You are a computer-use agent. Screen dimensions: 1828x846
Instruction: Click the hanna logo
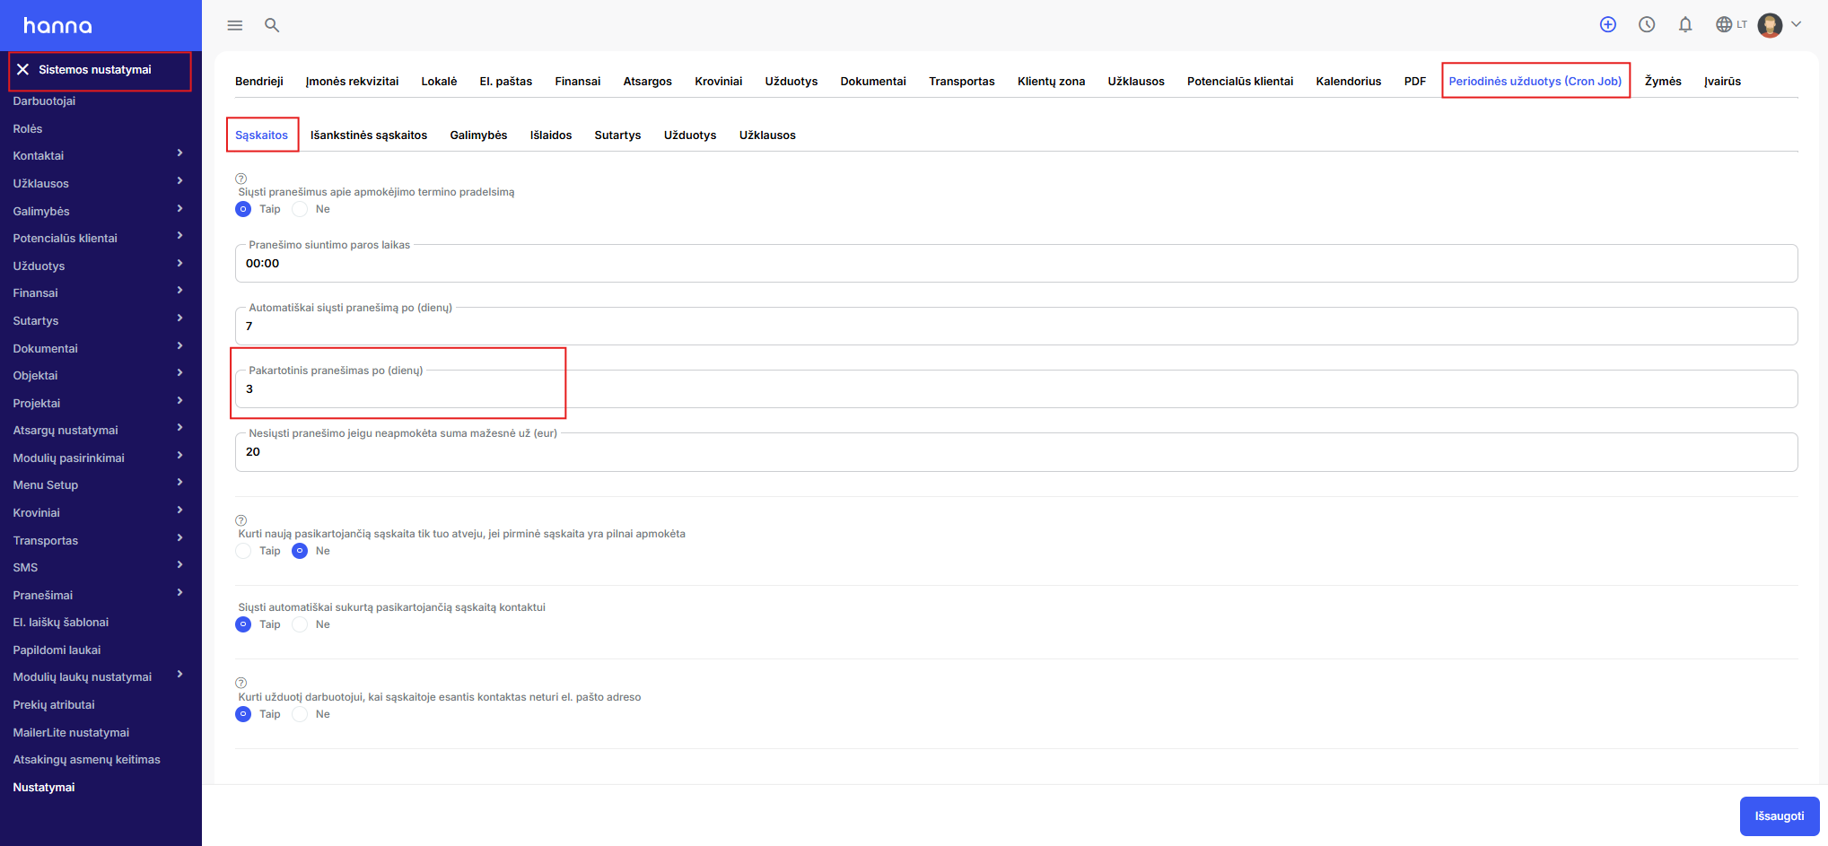(x=57, y=26)
